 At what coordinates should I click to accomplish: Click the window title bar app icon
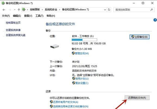coord(3,3)
